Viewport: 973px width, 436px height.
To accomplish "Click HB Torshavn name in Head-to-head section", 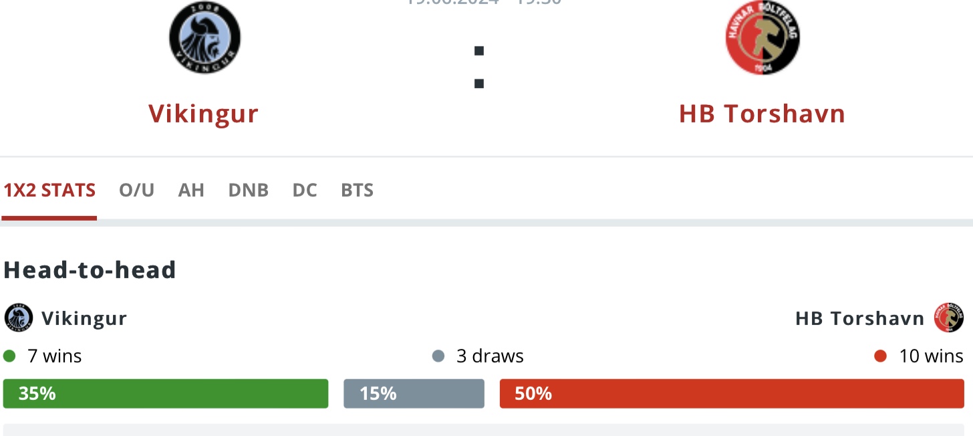I will tap(860, 318).
